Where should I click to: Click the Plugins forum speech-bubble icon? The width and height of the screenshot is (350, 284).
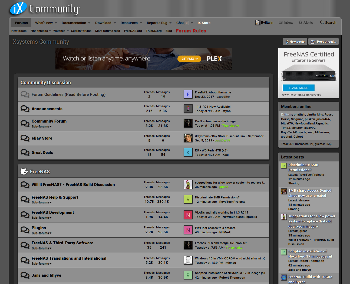tap(25, 230)
